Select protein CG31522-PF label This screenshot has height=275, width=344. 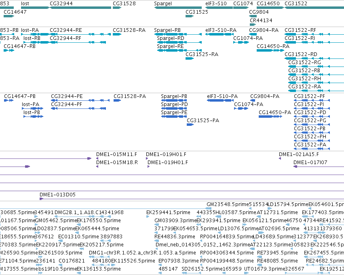309,96
